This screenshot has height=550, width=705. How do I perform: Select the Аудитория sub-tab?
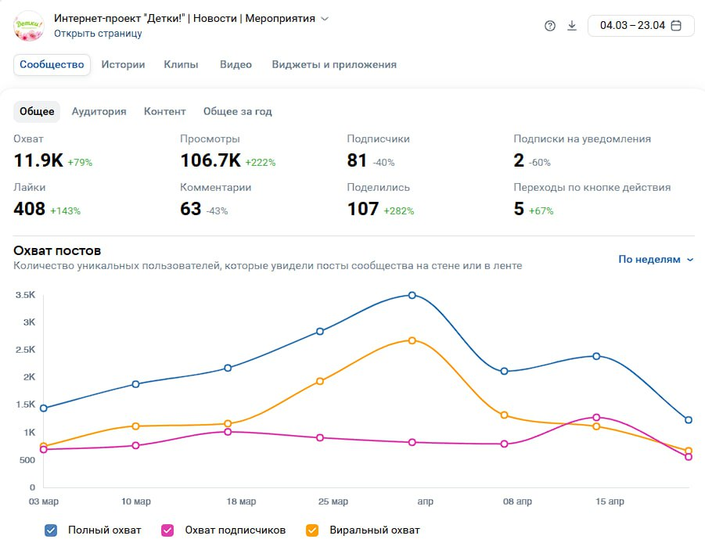[x=99, y=112]
